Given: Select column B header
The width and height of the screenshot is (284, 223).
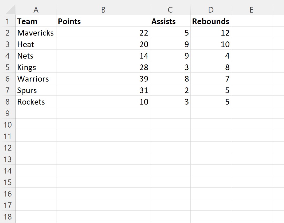Looking at the screenshot, I should 103,10.
